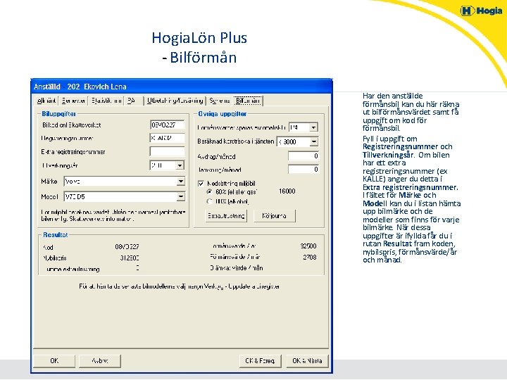Click the Registreringsnummer input field
This screenshot has height=380, width=507.
[x=168, y=138]
